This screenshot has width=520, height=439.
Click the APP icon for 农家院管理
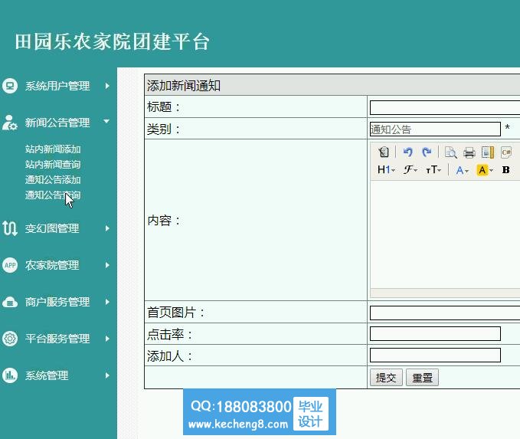pos(10,265)
